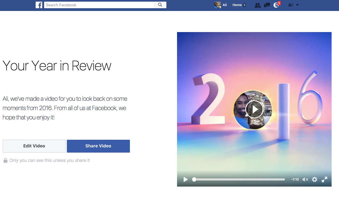Click the Share Video button
The width and height of the screenshot is (339, 200).
tap(98, 146)
